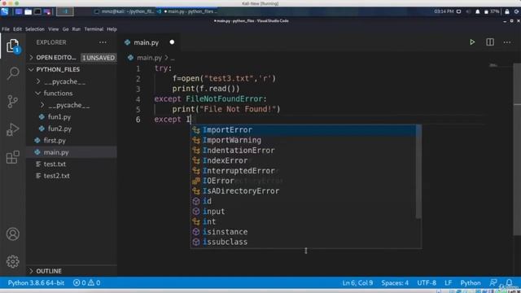Open the Run menu
This screenshot has width=521, height=293.
[x=77, y=29]
